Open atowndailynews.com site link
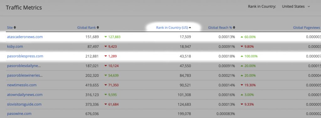Viewport: 321px width, 118px height. tap(25, 95)
